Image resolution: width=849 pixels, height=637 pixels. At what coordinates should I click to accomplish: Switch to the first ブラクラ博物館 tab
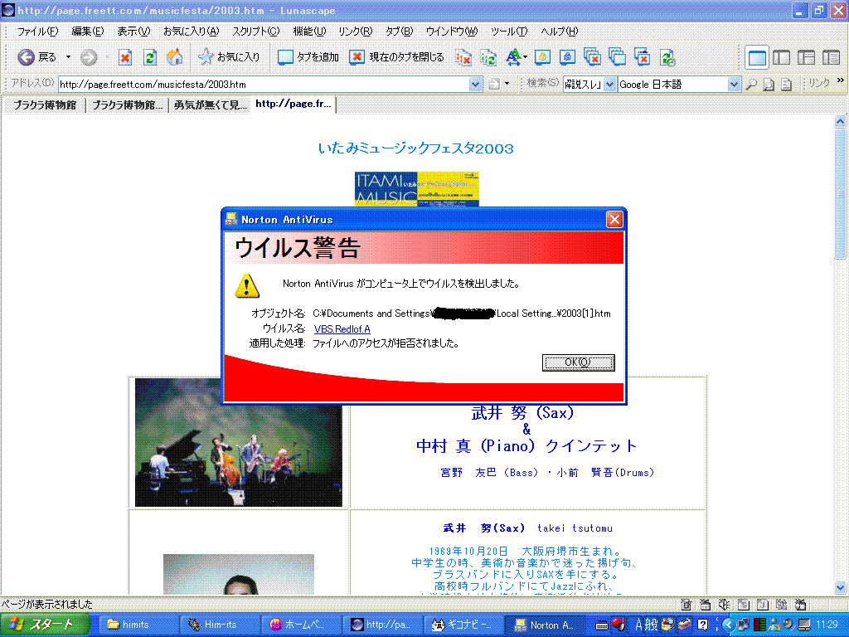click(45, 105)
